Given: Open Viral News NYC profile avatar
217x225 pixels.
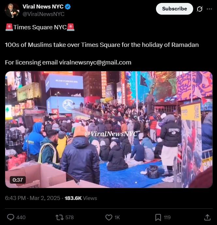Looking at the screenshot, I should click(12, 10).
